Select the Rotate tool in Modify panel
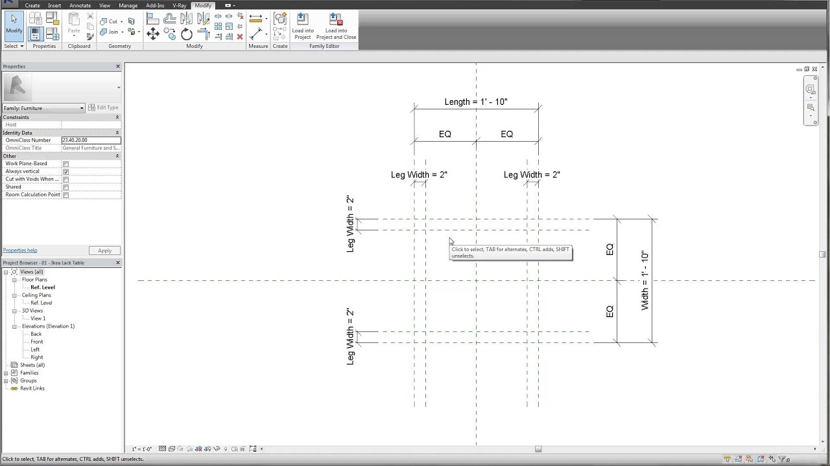Screen dimensions: 830x466 click(187, 34)
